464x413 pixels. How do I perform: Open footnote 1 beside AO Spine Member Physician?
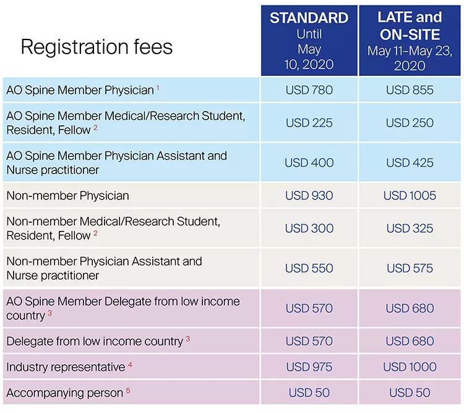coord(158,88)
